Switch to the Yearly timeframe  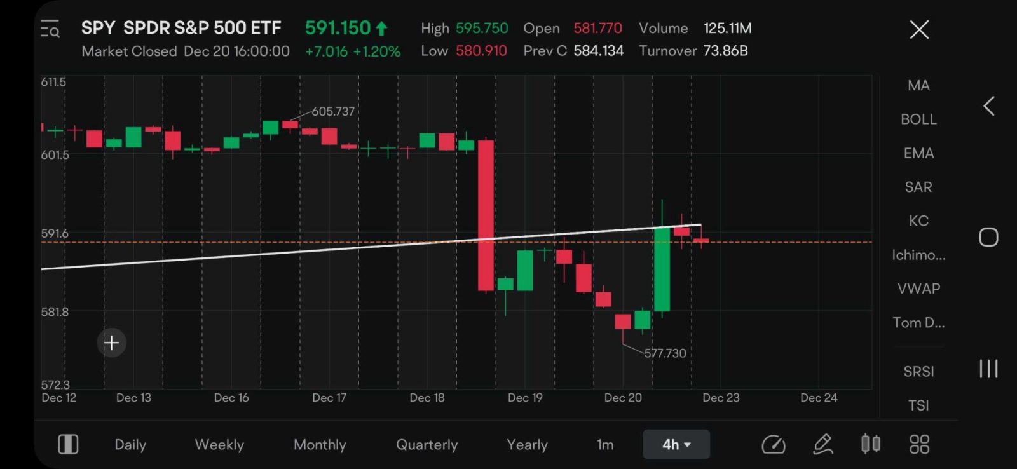pos(527,445)
